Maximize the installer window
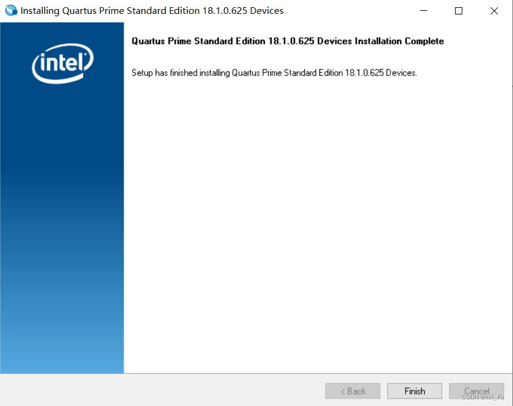 [459, 11]
